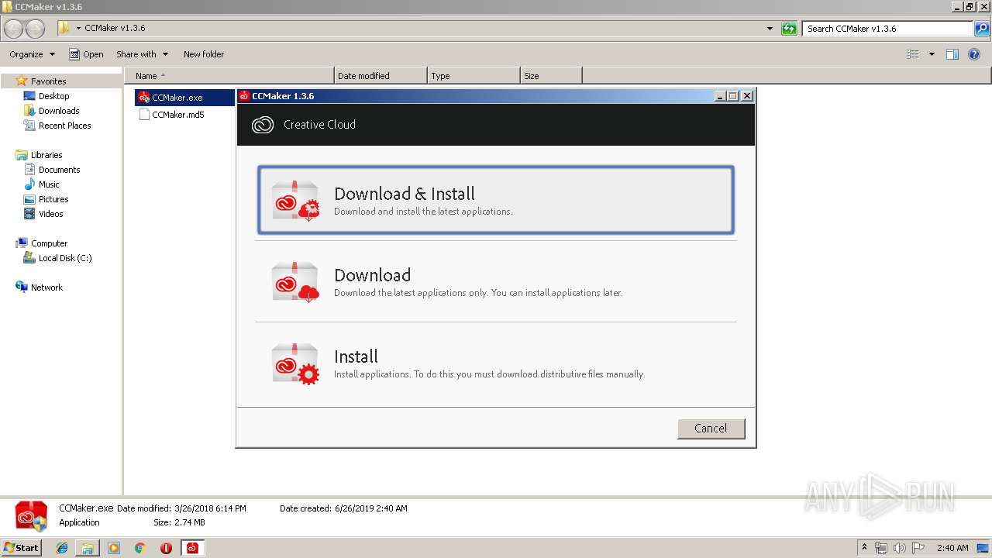This screenshot has width=992, height=558.
Task: Open File Explorer taskbar icon
Action: [88, 548]
